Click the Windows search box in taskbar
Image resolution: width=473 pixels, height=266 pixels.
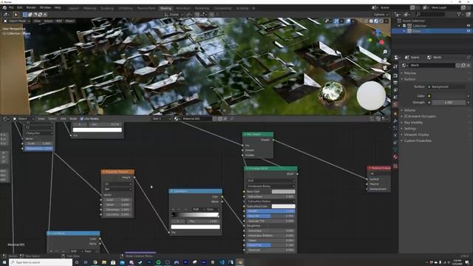coord(41,262)
